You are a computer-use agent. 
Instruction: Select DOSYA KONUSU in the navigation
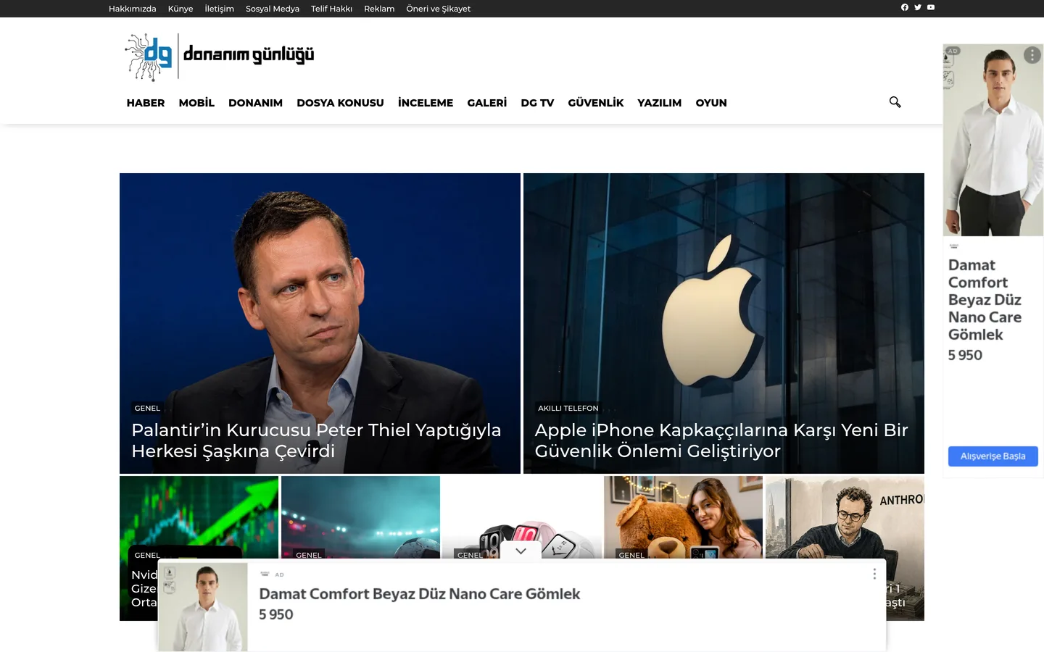[x=340, y=103]
